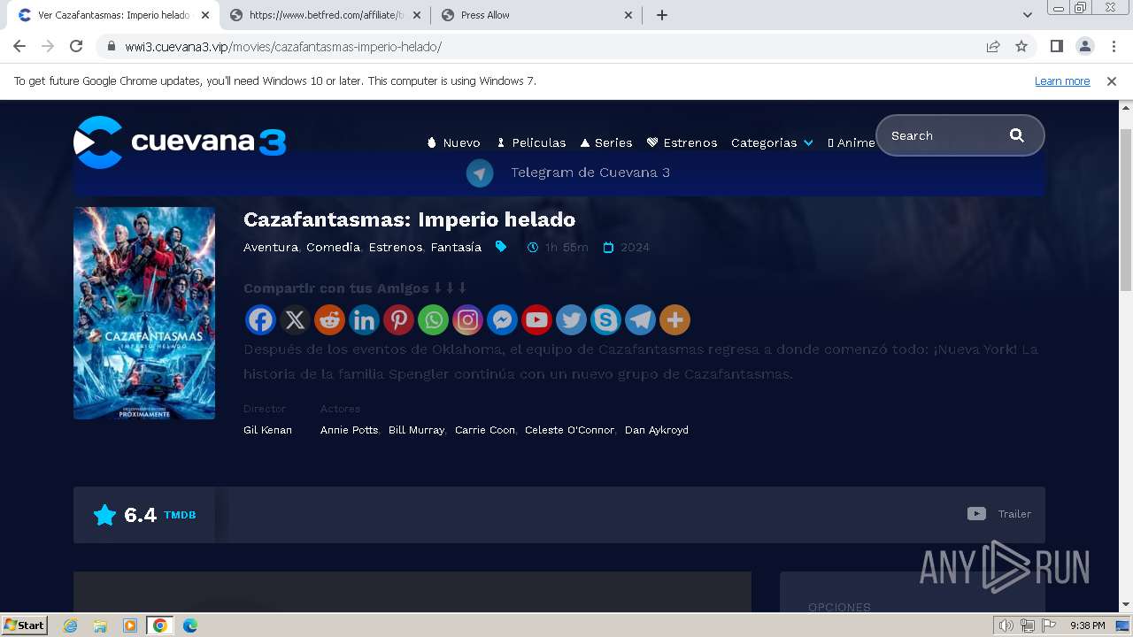This screenshot has height=637, width=1133.
Task: Open Estrenos menu item
Action: [x=682, y=142]
